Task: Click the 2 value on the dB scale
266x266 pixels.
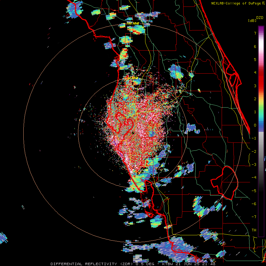Action: click(255, 99)
